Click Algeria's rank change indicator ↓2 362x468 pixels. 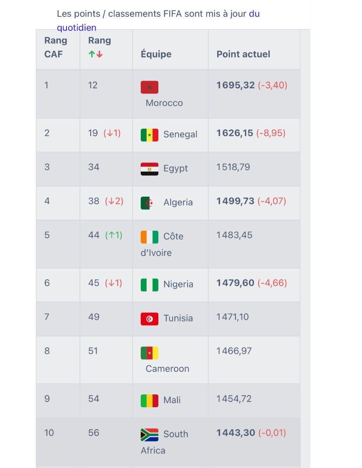[x=114, y=201]
